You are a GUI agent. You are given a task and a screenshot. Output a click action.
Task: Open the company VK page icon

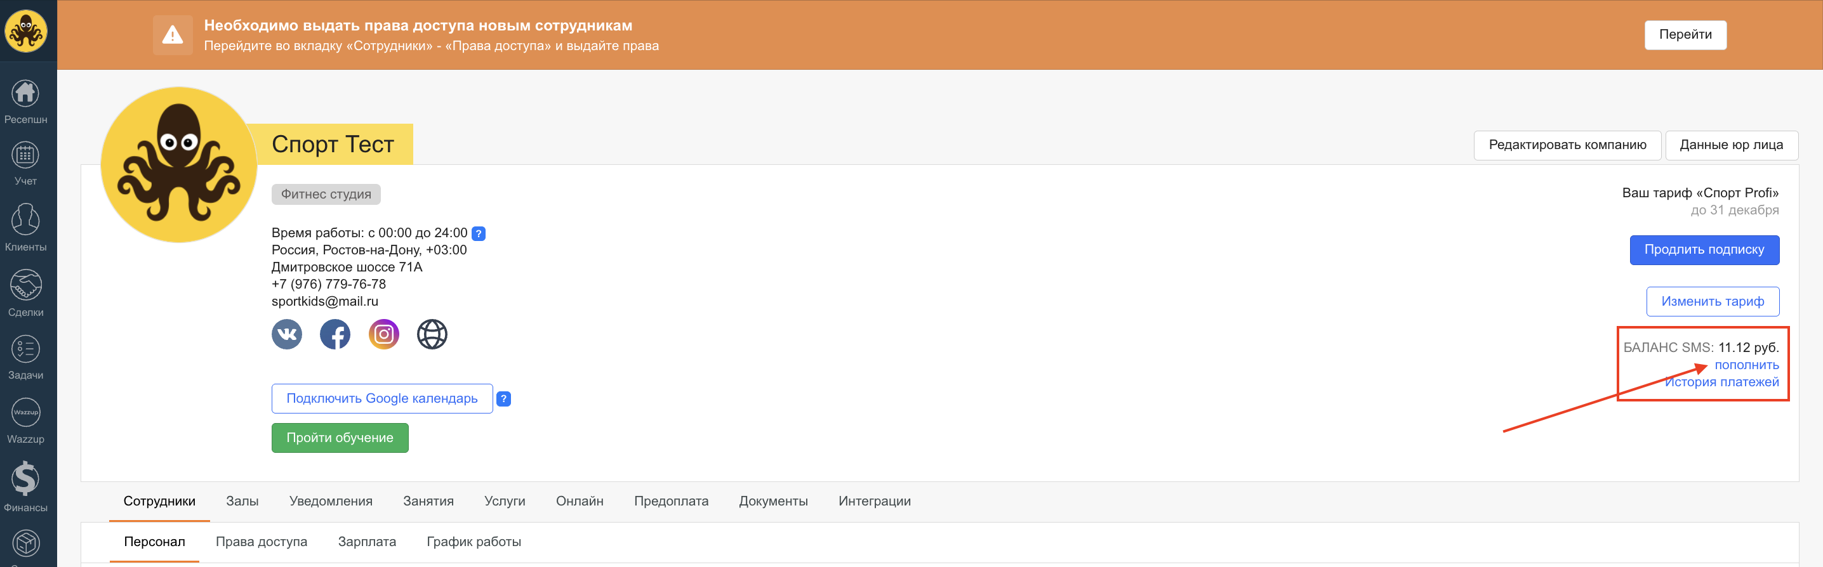click(287, 334)
